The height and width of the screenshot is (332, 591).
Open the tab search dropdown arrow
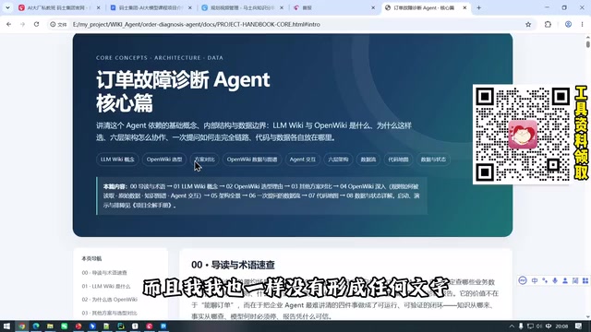(x=7, y=7)
